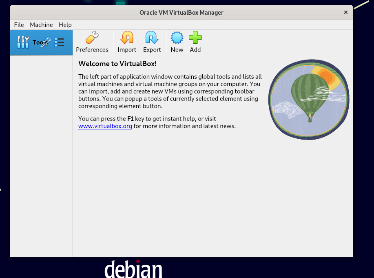Click the balloon welcome illustration
Viewport: 374px width, 278px height.
point(309,100)
